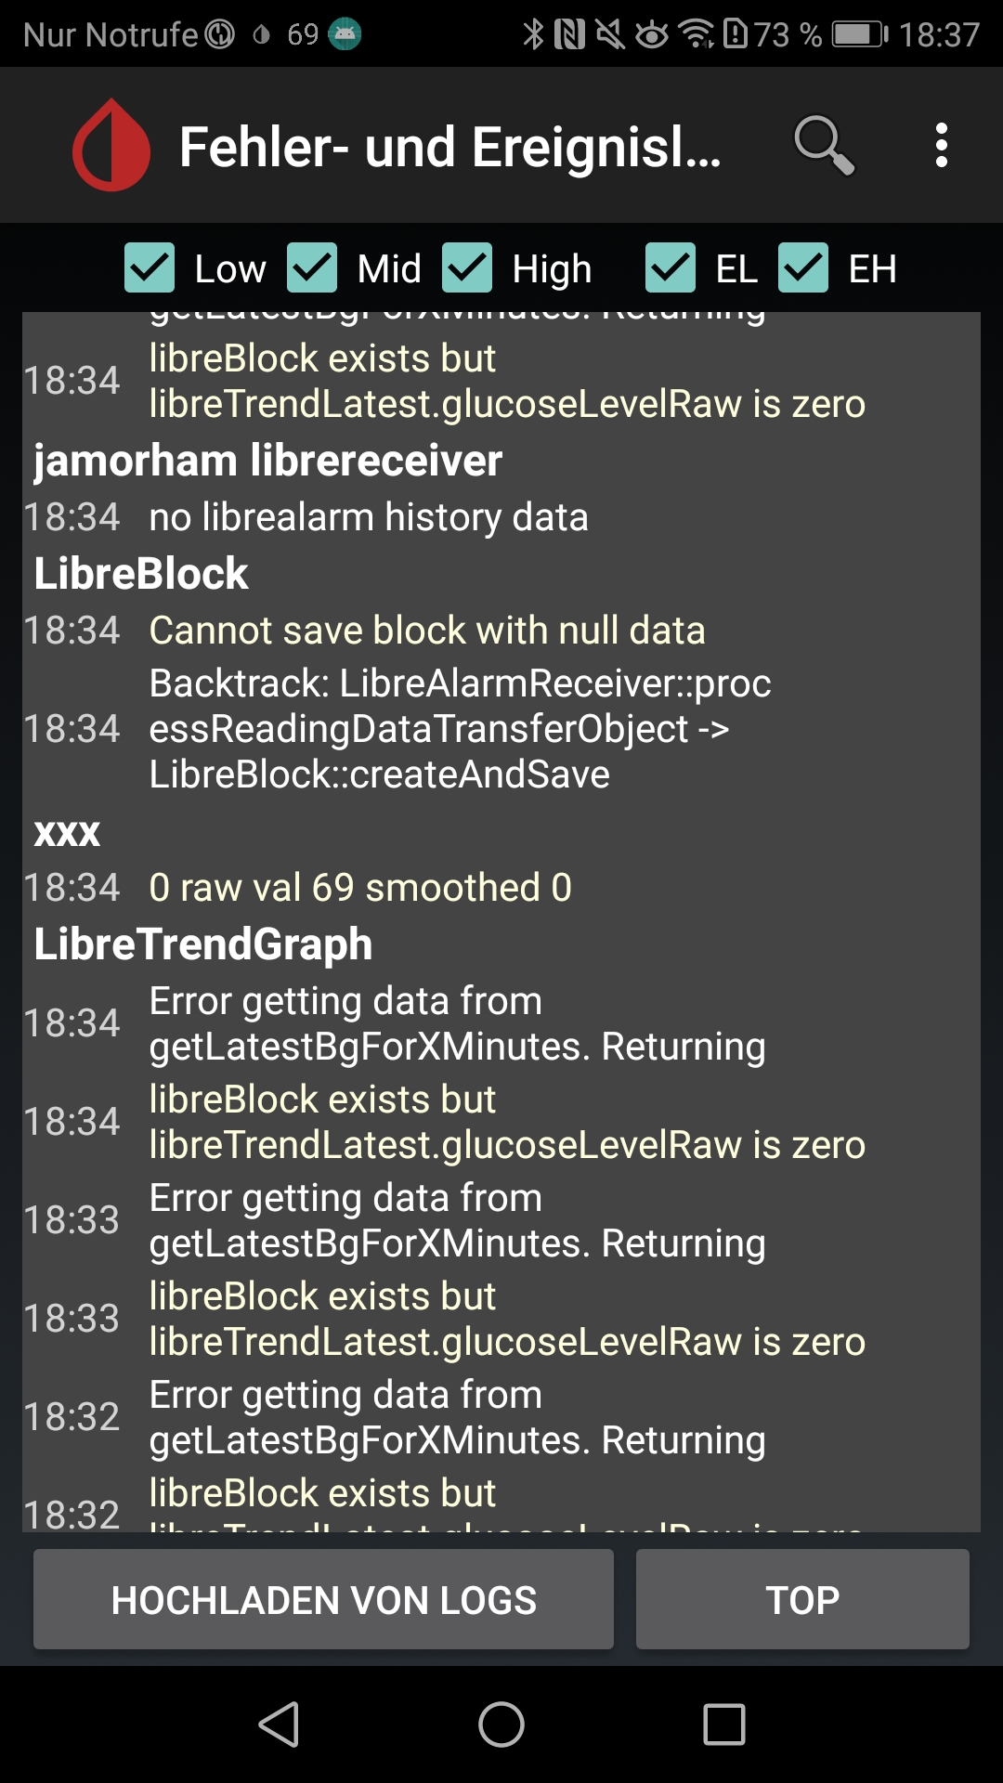The image size is (1003, 1783).
Task: Tap the LibreTrendGraph section header
Action: [x=202, y=943]
